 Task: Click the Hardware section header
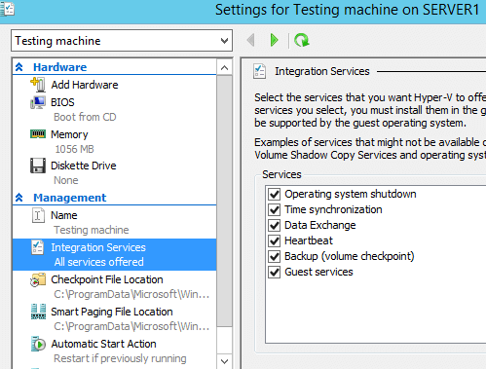pyautogui.click(x=60, y=67)
